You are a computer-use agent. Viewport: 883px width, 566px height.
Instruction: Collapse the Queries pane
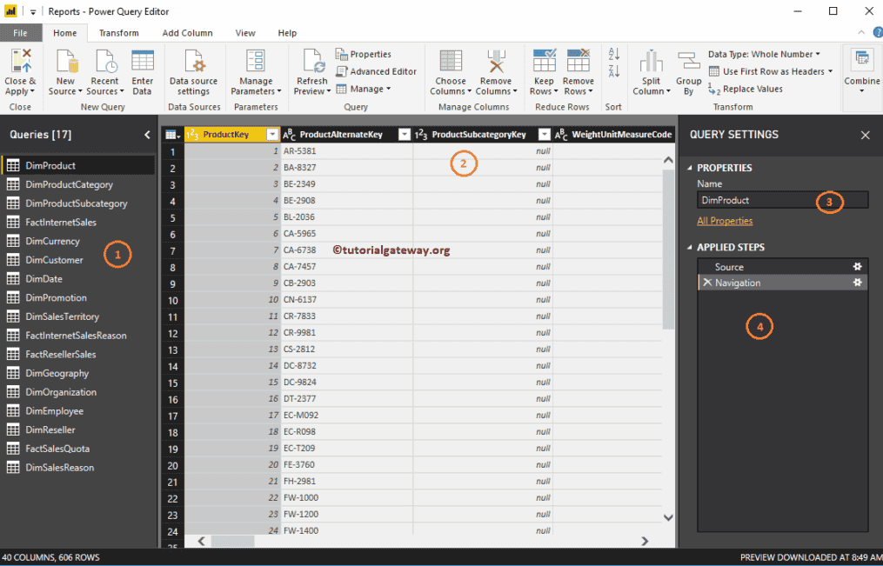[x=146, y=135]
